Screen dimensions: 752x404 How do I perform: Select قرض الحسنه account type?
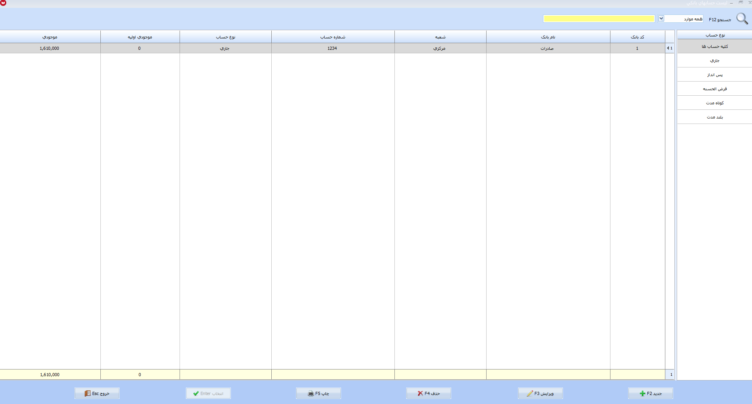(x=714, y=89)
